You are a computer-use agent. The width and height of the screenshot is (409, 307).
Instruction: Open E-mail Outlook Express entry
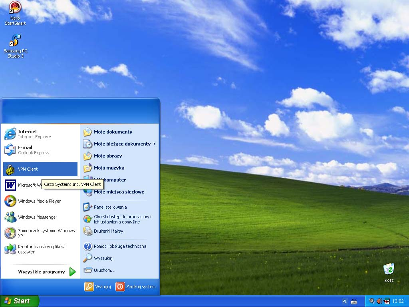40,150
